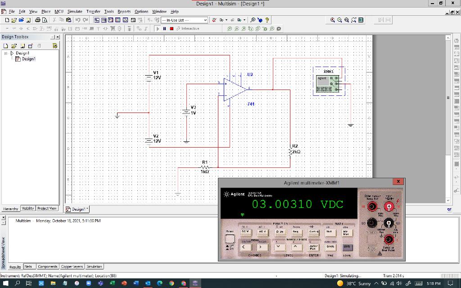Open the Windows Start menu
The height and width of the screenshot is (288, 461).
coord(5,284)
